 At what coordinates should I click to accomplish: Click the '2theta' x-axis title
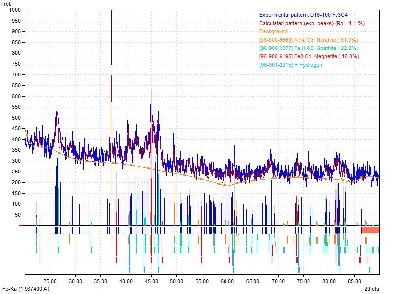click(371, 289)
